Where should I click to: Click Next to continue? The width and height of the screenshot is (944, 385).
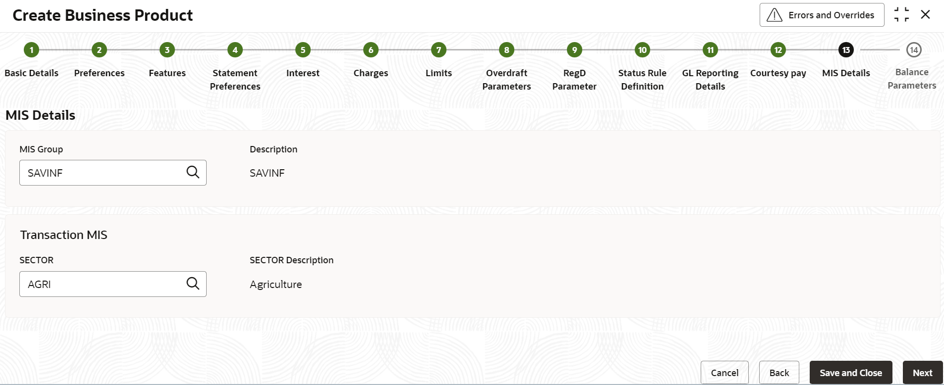pyautogui.click(x=923, y=373)
